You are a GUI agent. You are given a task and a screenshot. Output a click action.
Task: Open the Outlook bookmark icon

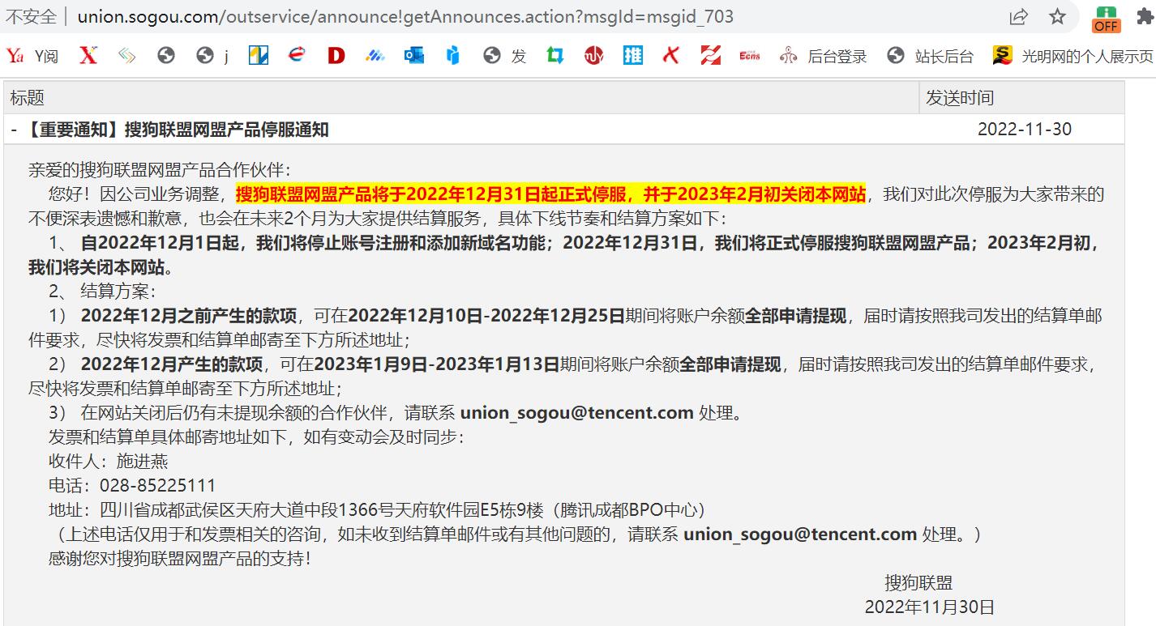[x=414, y=56]
